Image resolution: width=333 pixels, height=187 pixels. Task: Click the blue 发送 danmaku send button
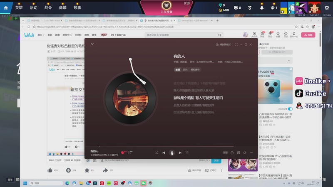(x=216, y=160)
